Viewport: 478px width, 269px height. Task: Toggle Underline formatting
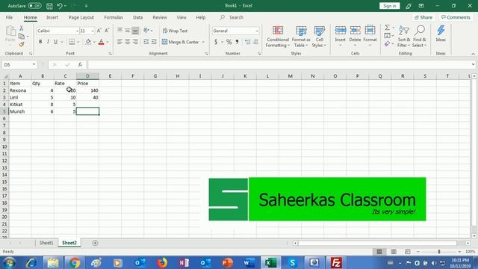coord(55,42)
